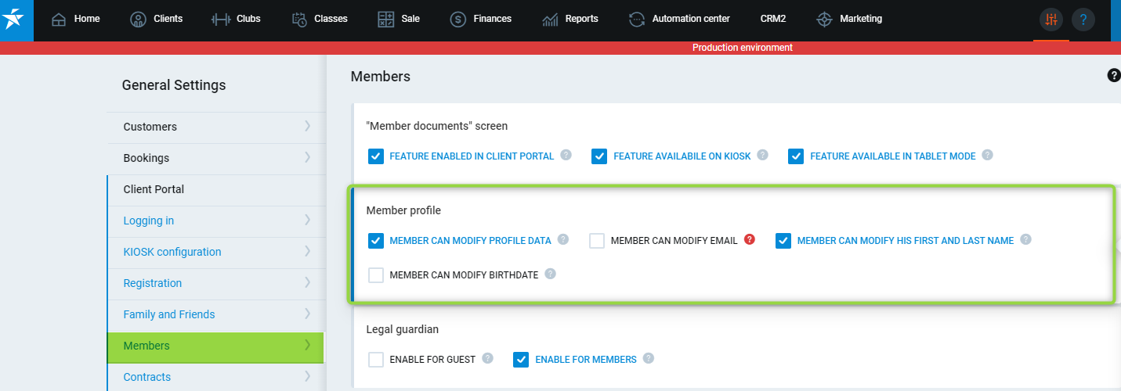The width and height of the screenshot is (1121, 391).
Task: Expand the Bookings settings section
Action: point(307,157)
